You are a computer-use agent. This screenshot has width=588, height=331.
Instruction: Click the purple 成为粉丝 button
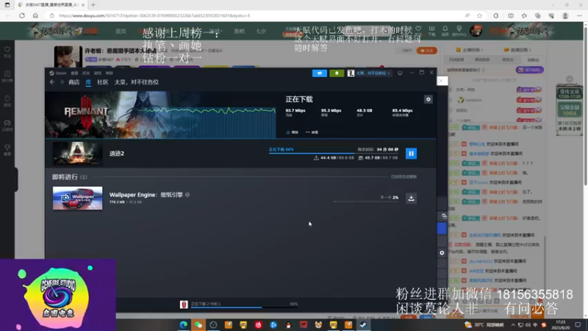529,70
